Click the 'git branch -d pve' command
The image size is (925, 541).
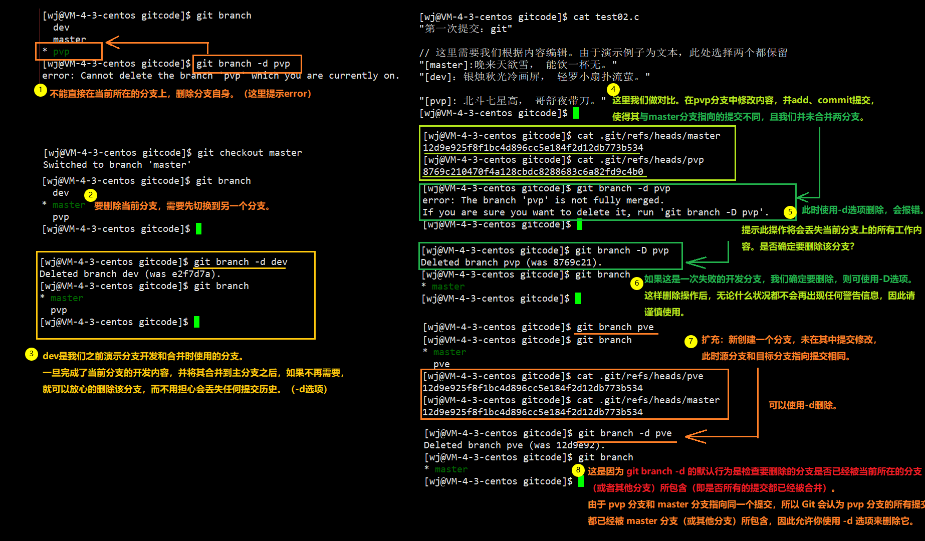[x=625, y=433]
